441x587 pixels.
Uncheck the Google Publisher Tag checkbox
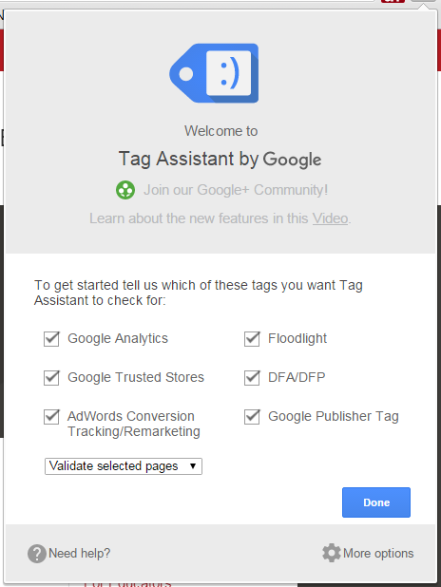252,417
